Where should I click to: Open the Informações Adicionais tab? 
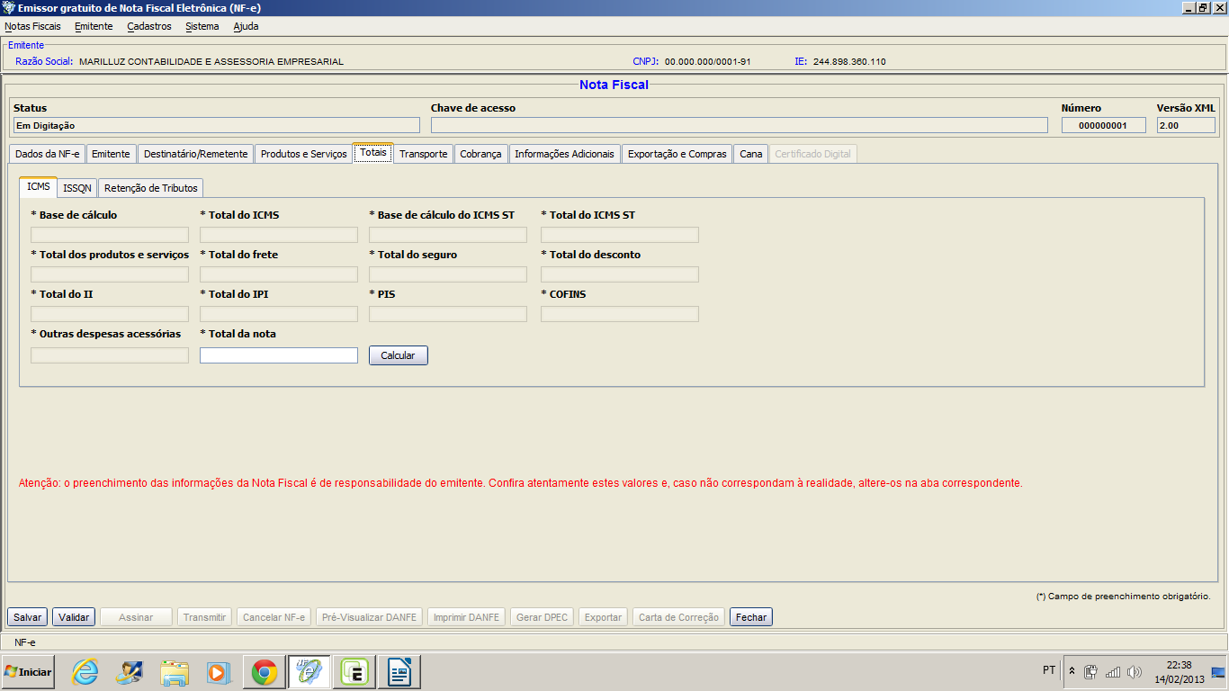[x=565, y=154]
